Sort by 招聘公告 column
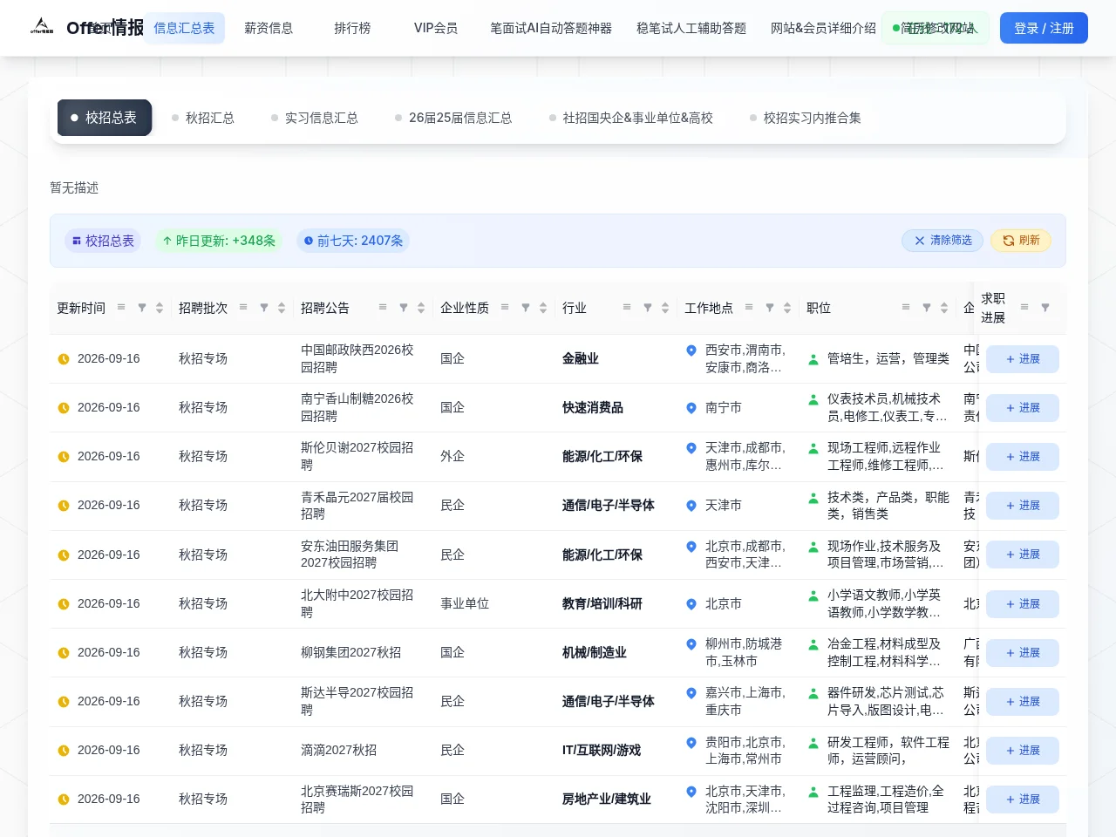Viewport: 1116px width, 837px height. 421,308
